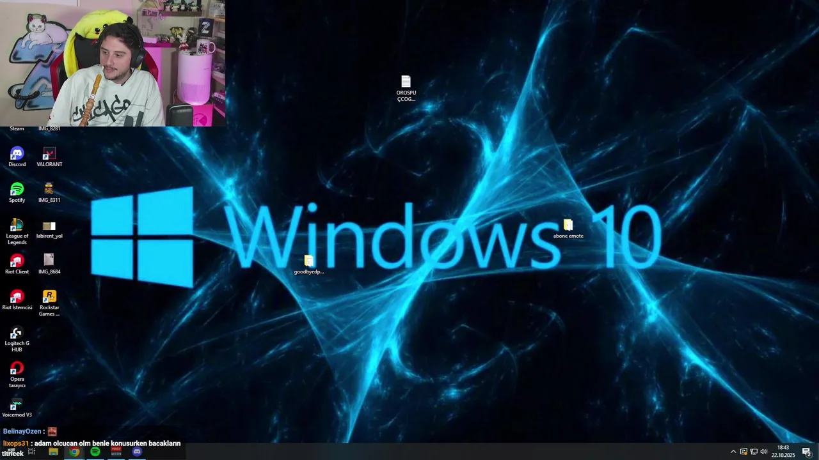Switch to Spotify in the taskbar
The width and height of the screenshot is (819, 460).
(95, 452)
